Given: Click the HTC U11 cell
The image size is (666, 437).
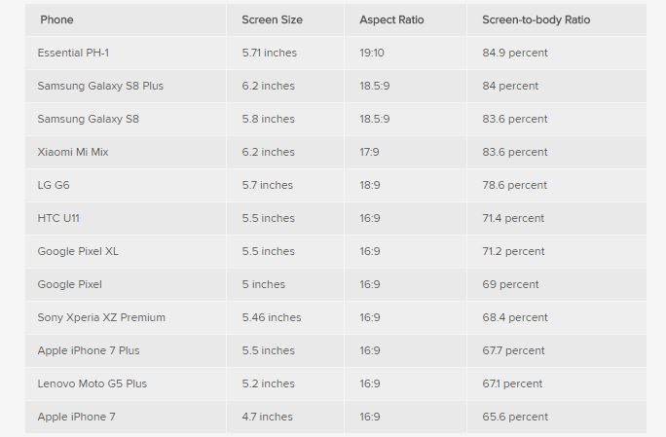Looking at the screenshot, I should pos(58,218).
